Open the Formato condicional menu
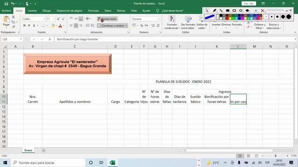 point(172,23)
